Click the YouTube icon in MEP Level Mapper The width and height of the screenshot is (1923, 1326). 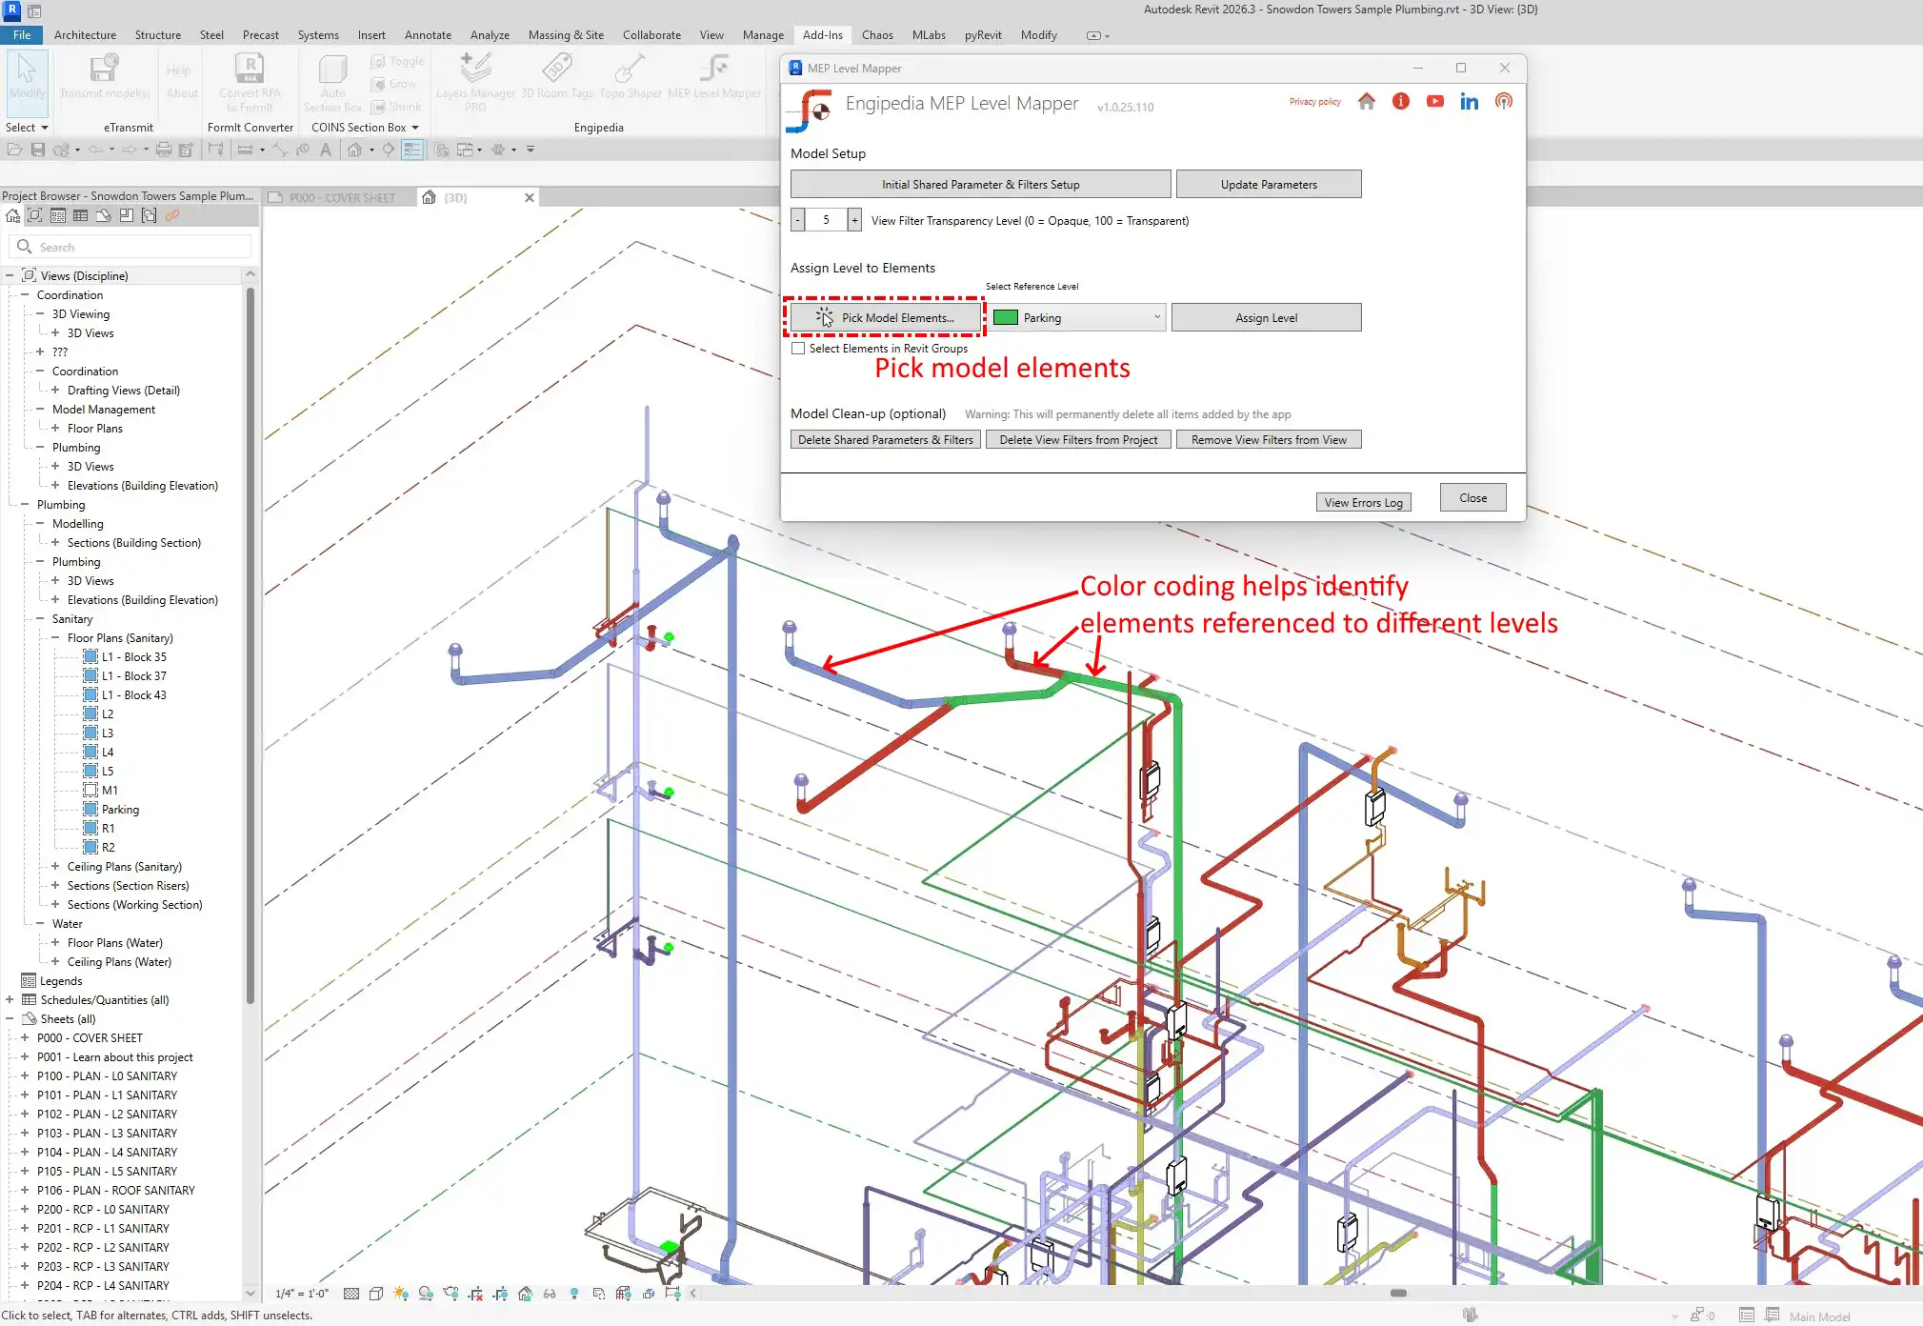[x=1434, y=102]
